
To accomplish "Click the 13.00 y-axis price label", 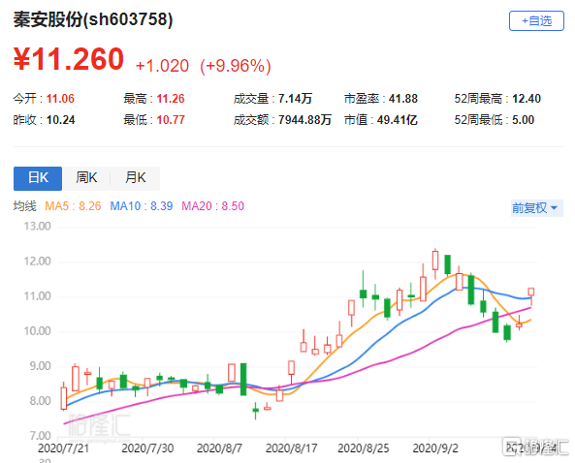I will click(x=38, y=226).
